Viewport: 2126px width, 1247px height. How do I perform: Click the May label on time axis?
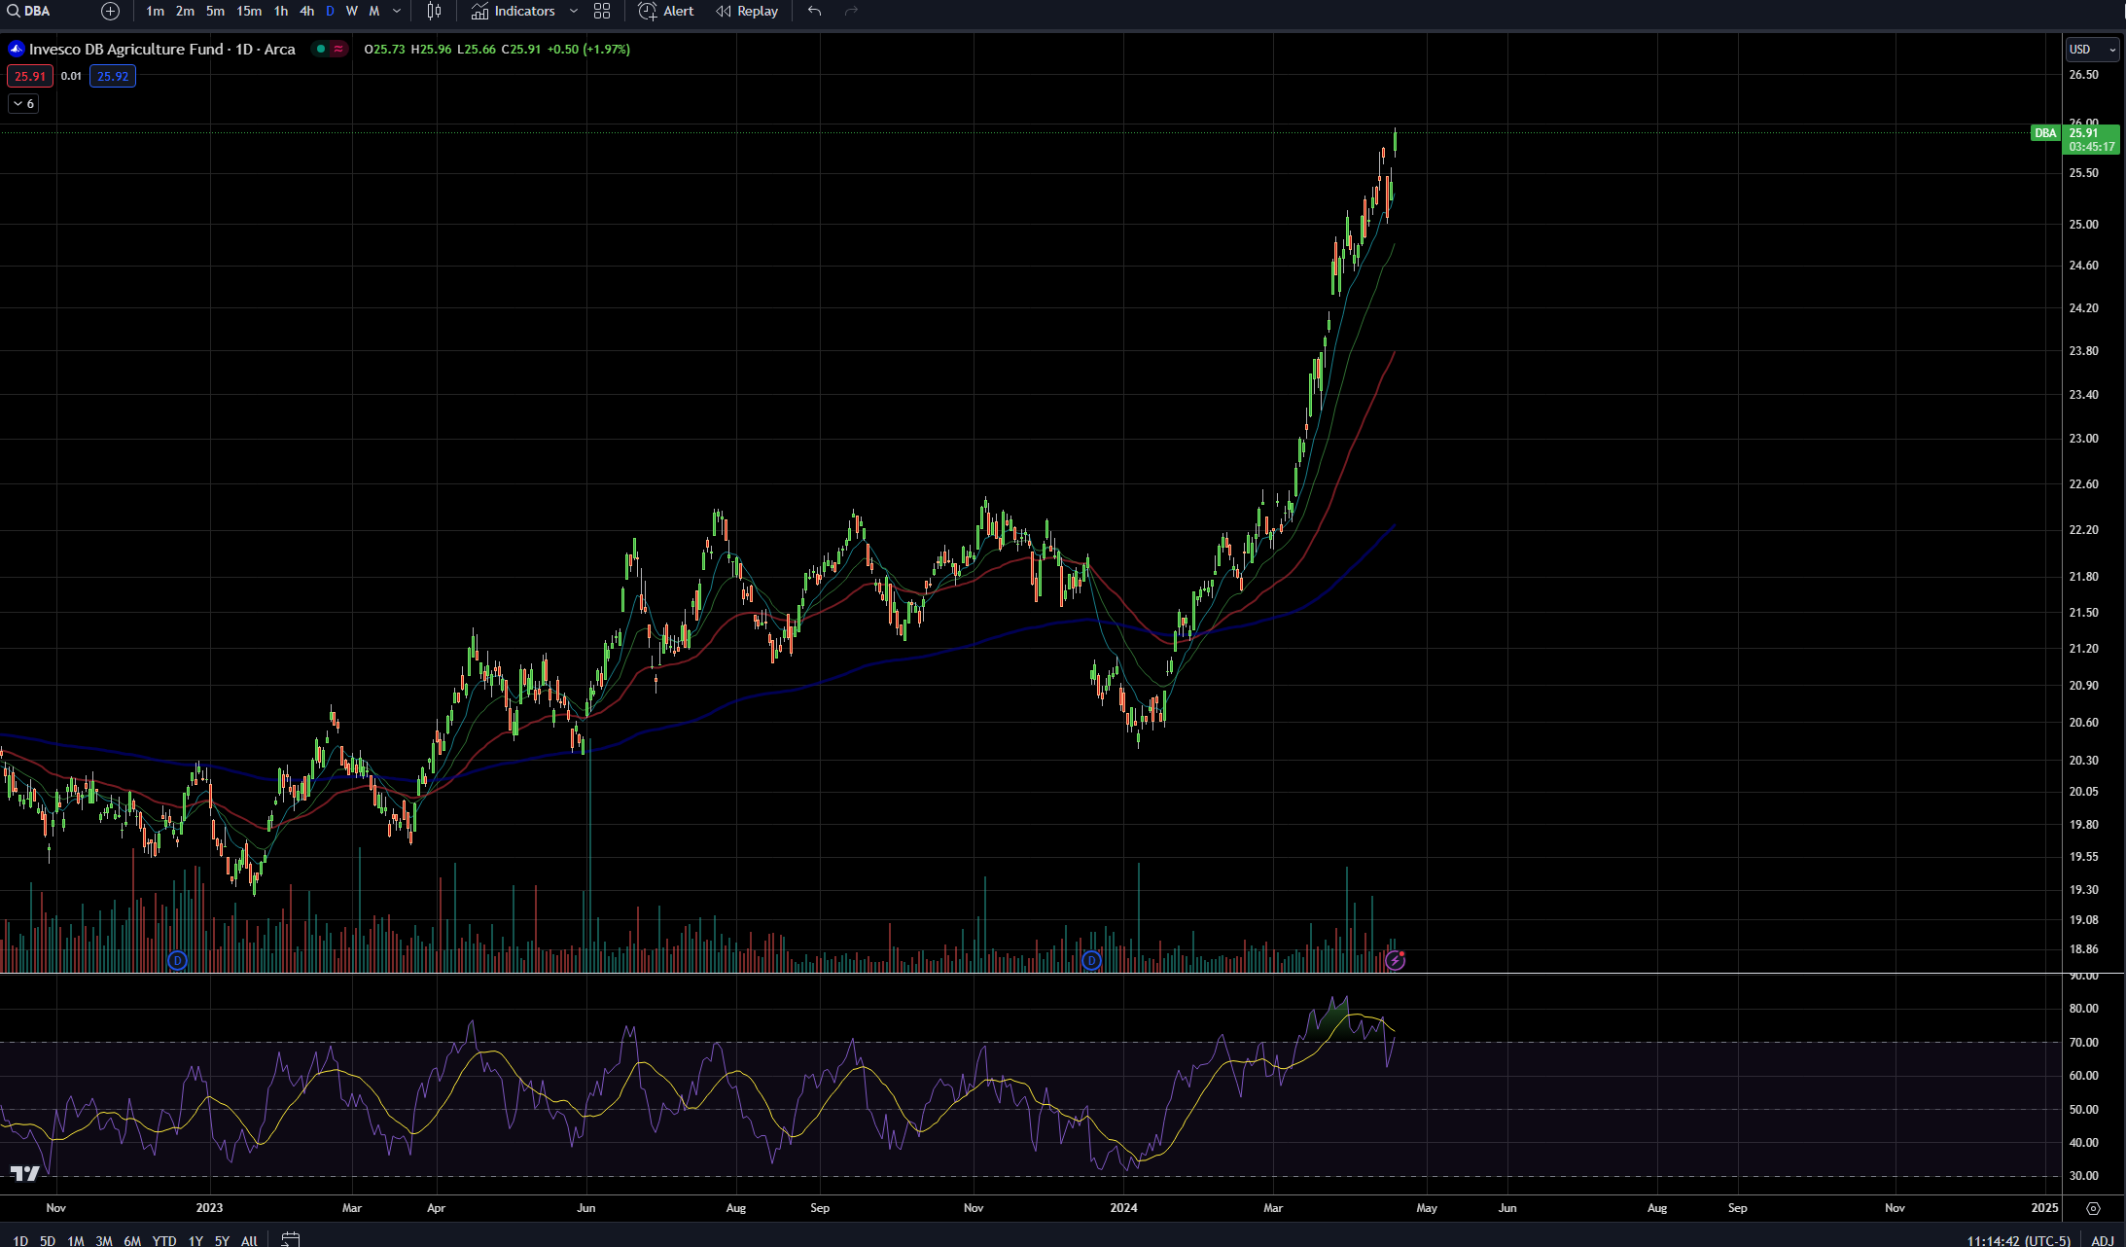coord(1426,1208)
